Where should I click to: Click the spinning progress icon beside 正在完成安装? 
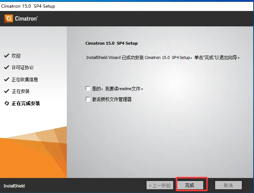coord(7,103)
